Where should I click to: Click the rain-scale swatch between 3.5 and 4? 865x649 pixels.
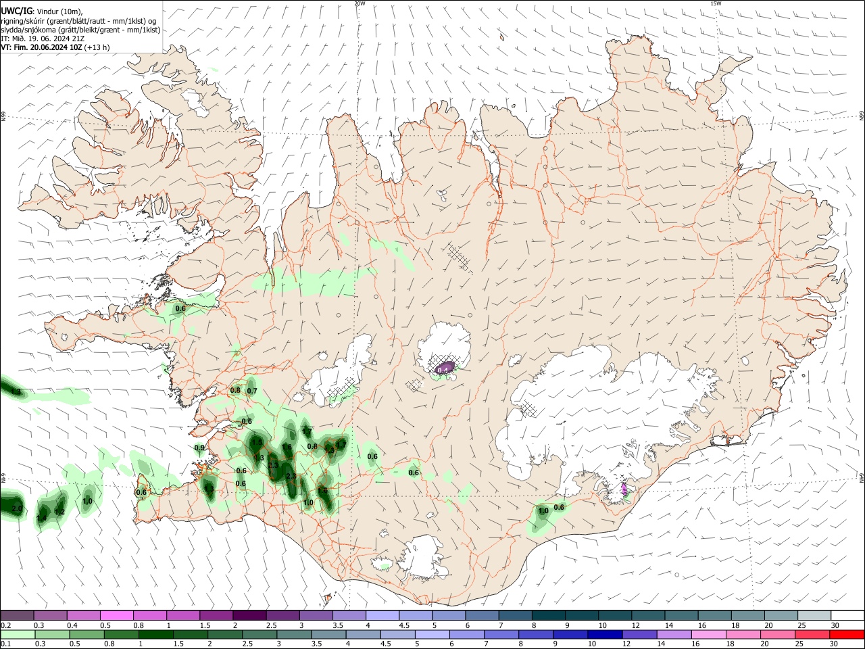[x=328, y=635]
